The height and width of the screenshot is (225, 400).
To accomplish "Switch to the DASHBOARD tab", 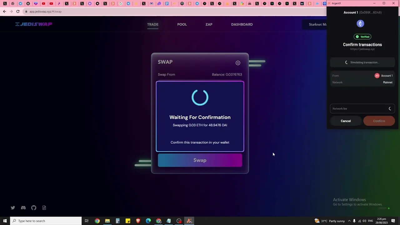I will pos(242,24).
